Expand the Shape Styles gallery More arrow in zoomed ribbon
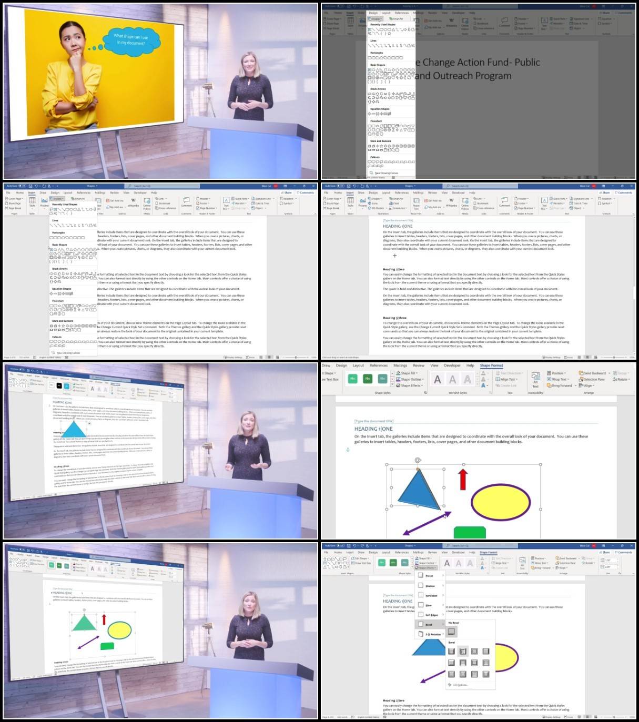This screenshot has width=639, height=722. tap(392, 384)
